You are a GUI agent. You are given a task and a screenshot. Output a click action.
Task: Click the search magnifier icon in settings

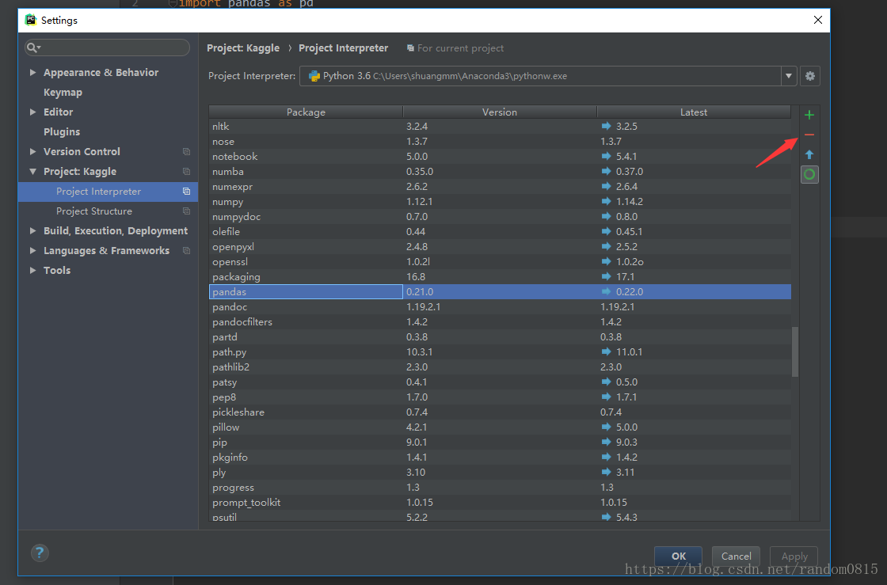pos(32,47)
